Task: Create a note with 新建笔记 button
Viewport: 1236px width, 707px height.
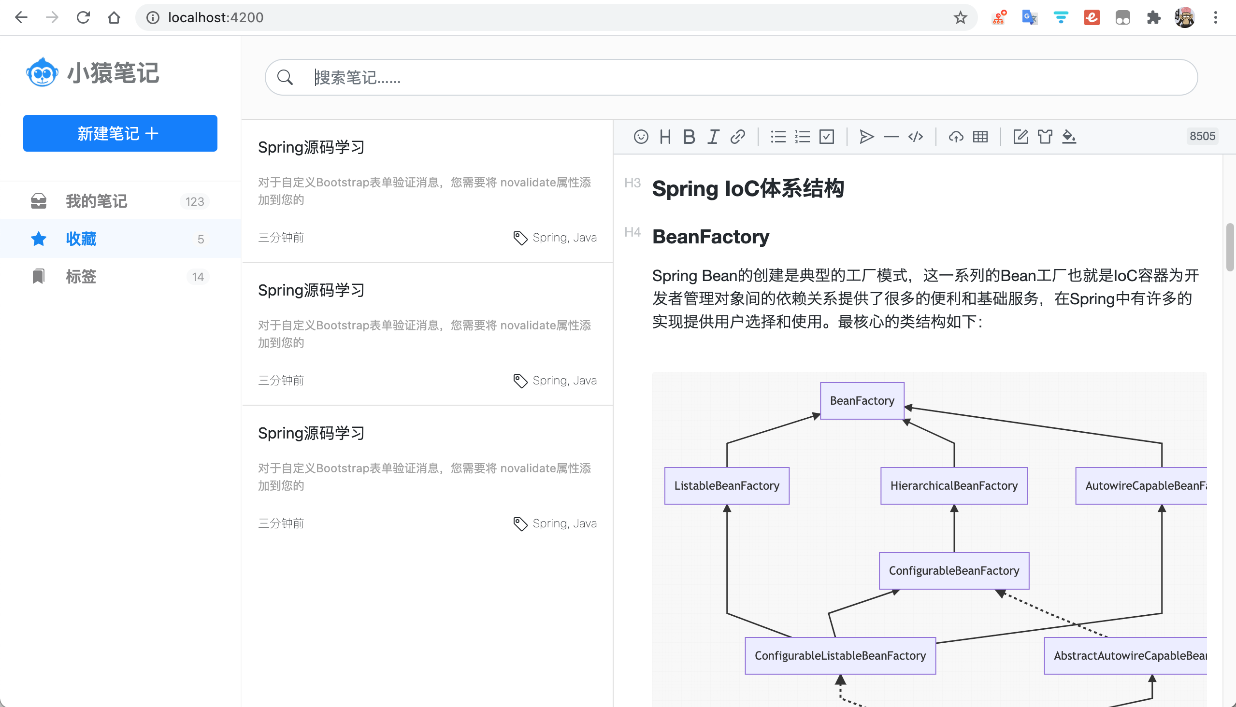Action: pyautogui.click(x=120, y=133)
